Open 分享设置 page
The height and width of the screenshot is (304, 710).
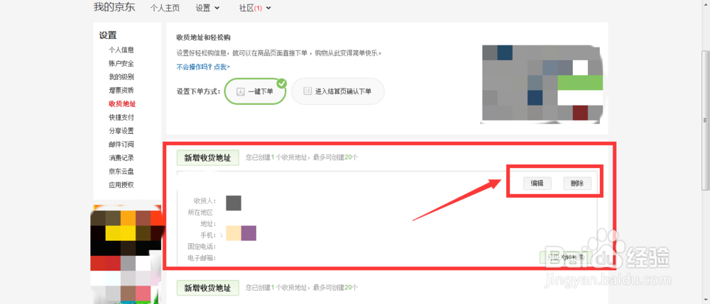tap(121, 131)
